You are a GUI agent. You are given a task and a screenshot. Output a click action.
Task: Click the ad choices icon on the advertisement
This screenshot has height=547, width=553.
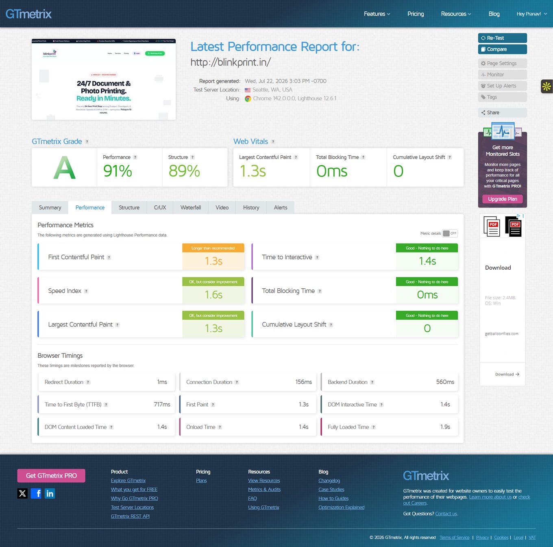click(518, 216)
